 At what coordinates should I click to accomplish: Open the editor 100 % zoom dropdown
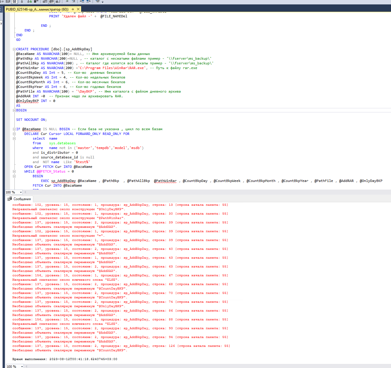pos(21,192)
